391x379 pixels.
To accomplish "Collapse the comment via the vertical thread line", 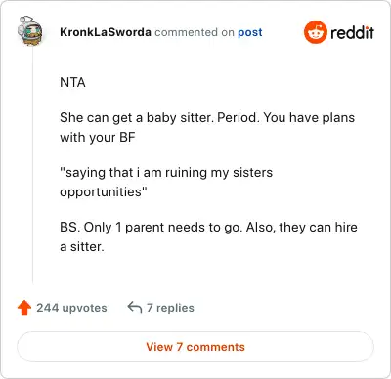I will coord(32,166).
